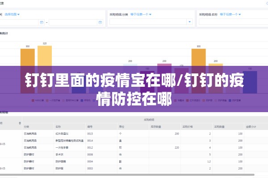Select the 一次性手套 name cell
Screen dimensions: 268x178
coord(62,147)
